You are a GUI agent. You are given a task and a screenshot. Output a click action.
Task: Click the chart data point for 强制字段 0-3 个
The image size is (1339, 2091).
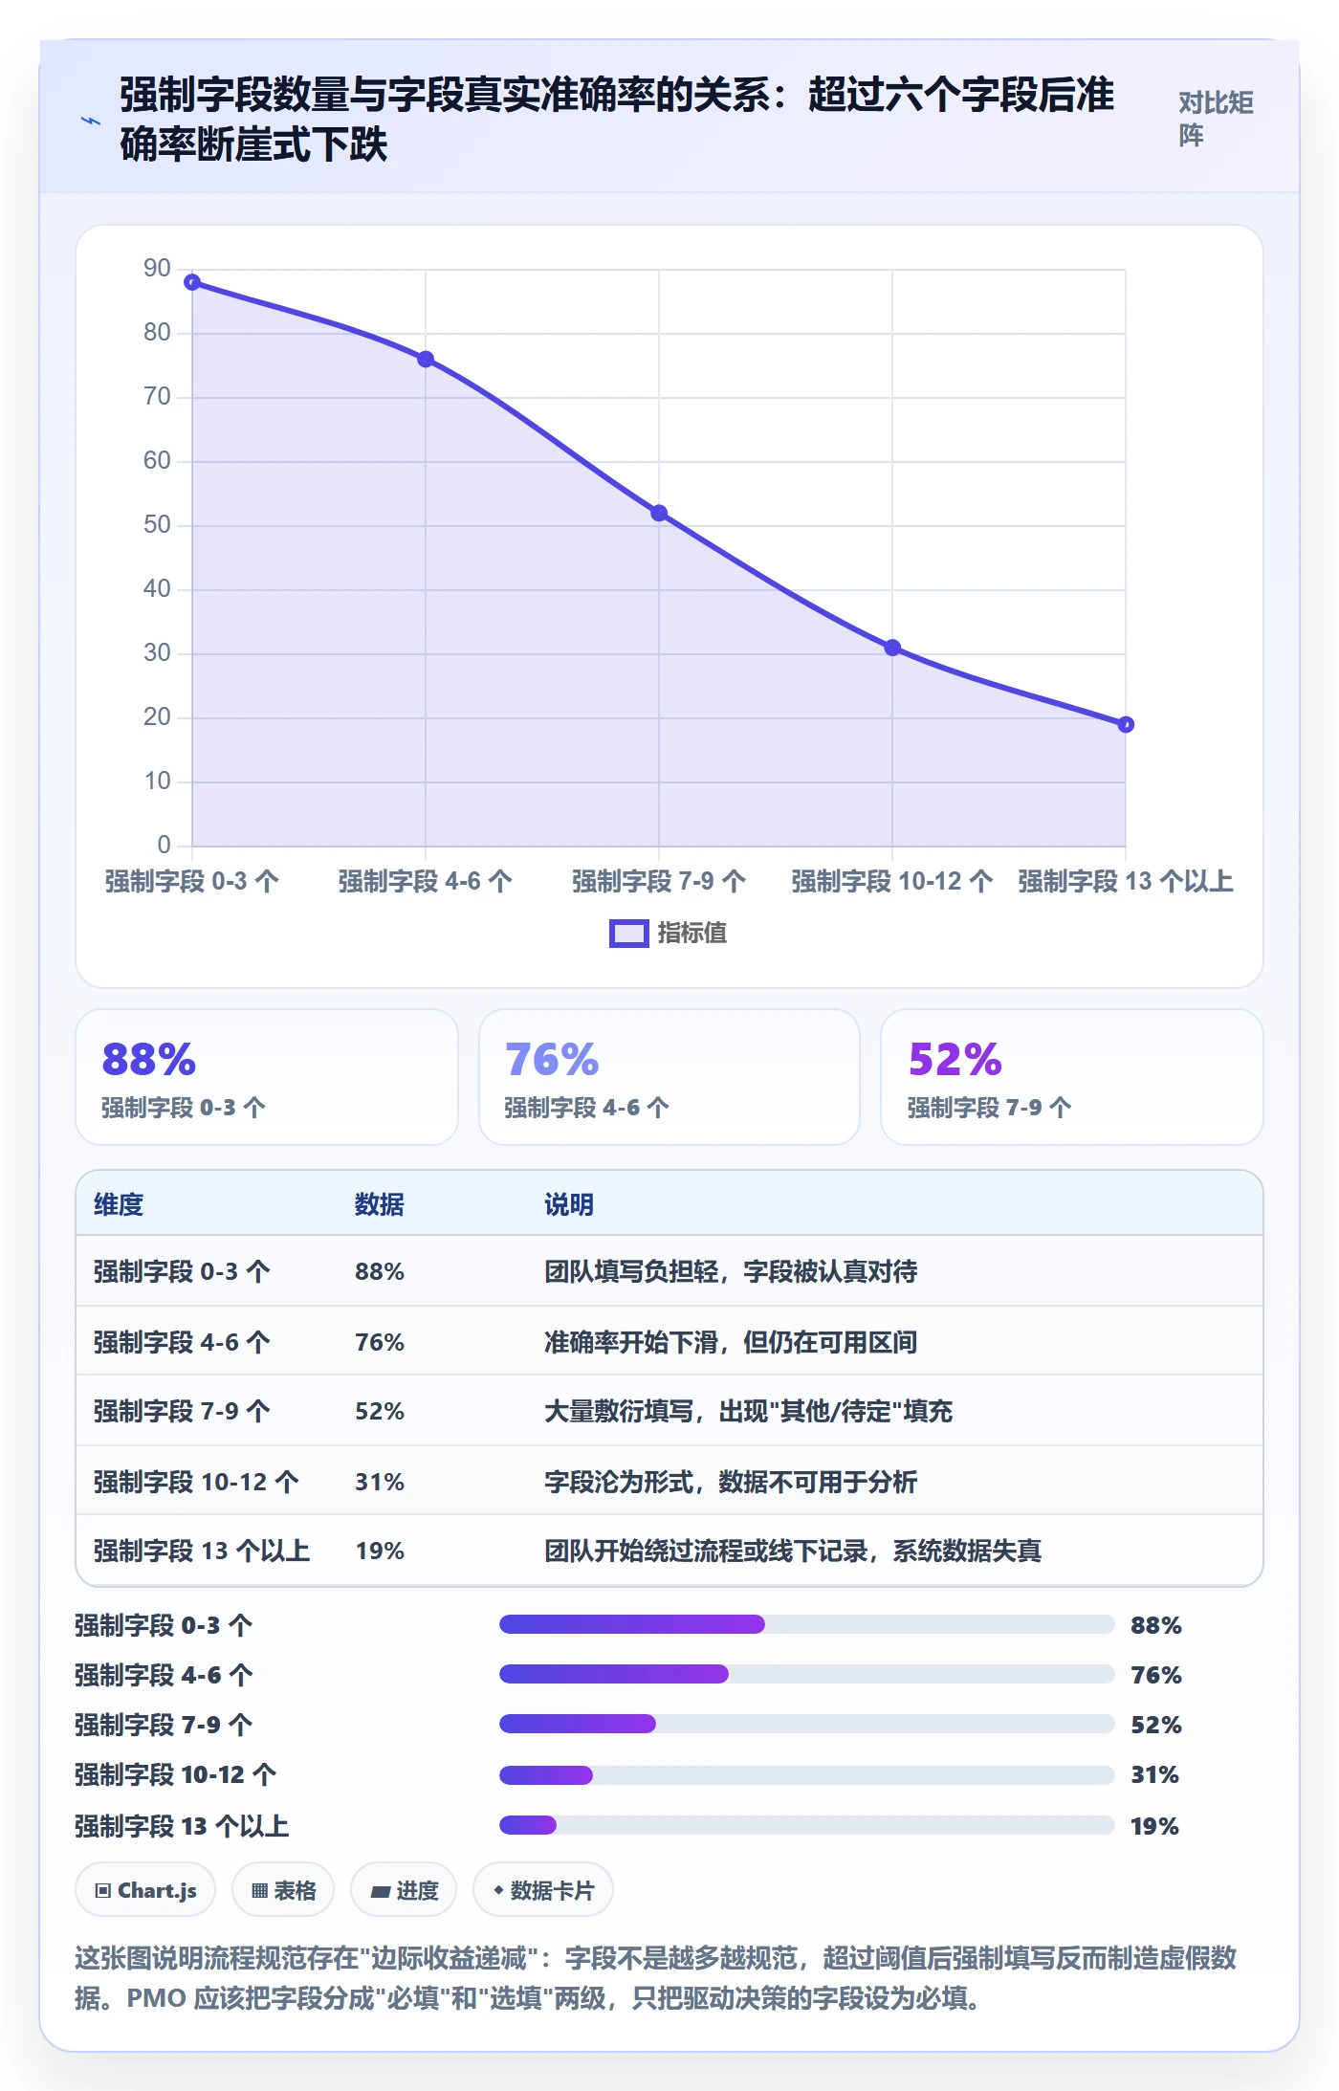[x=192, y=282]
